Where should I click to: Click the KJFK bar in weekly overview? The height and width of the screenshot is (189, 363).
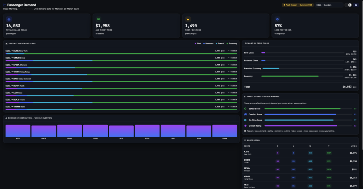coord(18,131)
